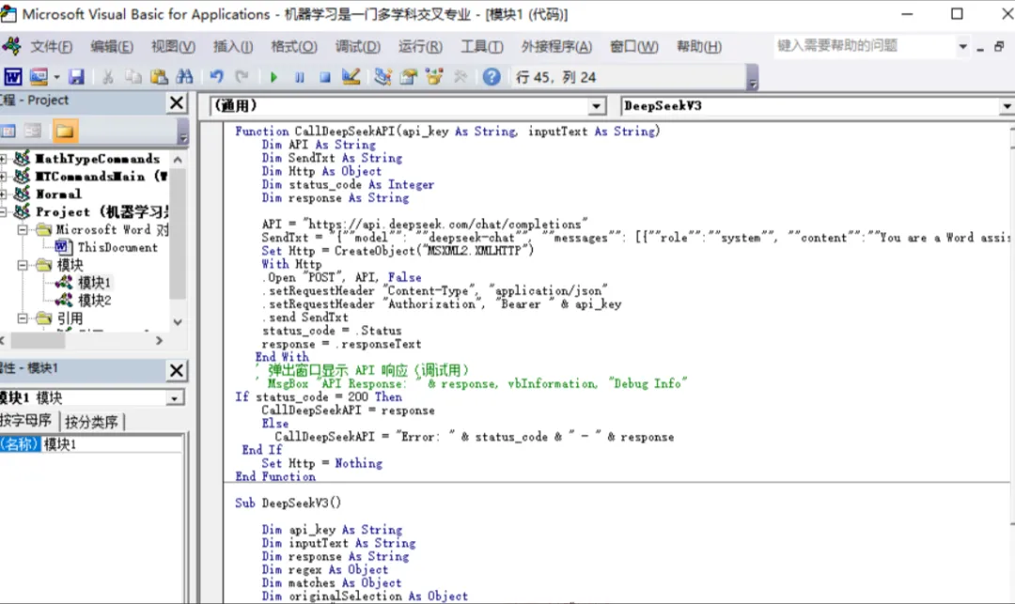
Task: Open Insert object dropdown arrow in toolbar
Action: click(57, 77)
